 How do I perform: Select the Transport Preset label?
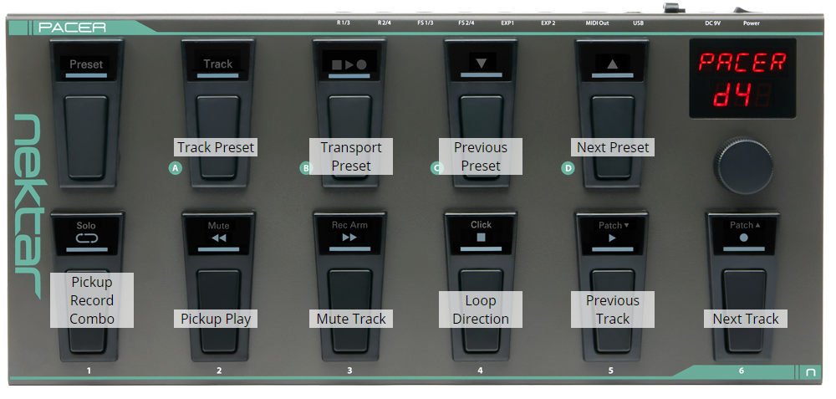pos(350,156)
